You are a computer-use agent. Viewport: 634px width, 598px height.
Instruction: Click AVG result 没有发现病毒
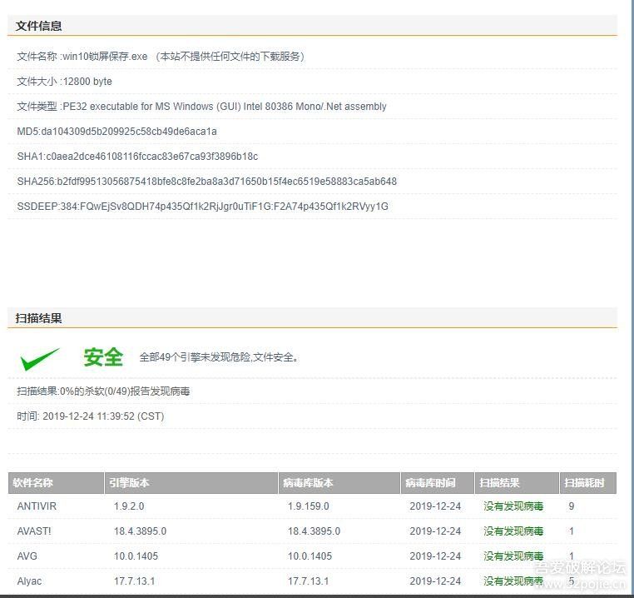[x=513, y=556]
